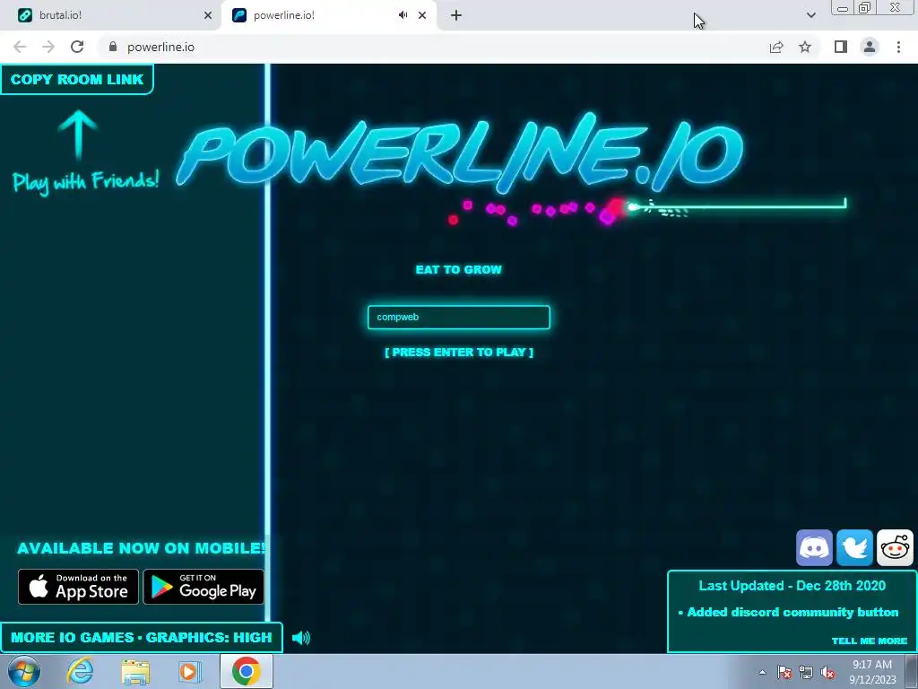Open the Twitter bird icon

click(854, 548)
